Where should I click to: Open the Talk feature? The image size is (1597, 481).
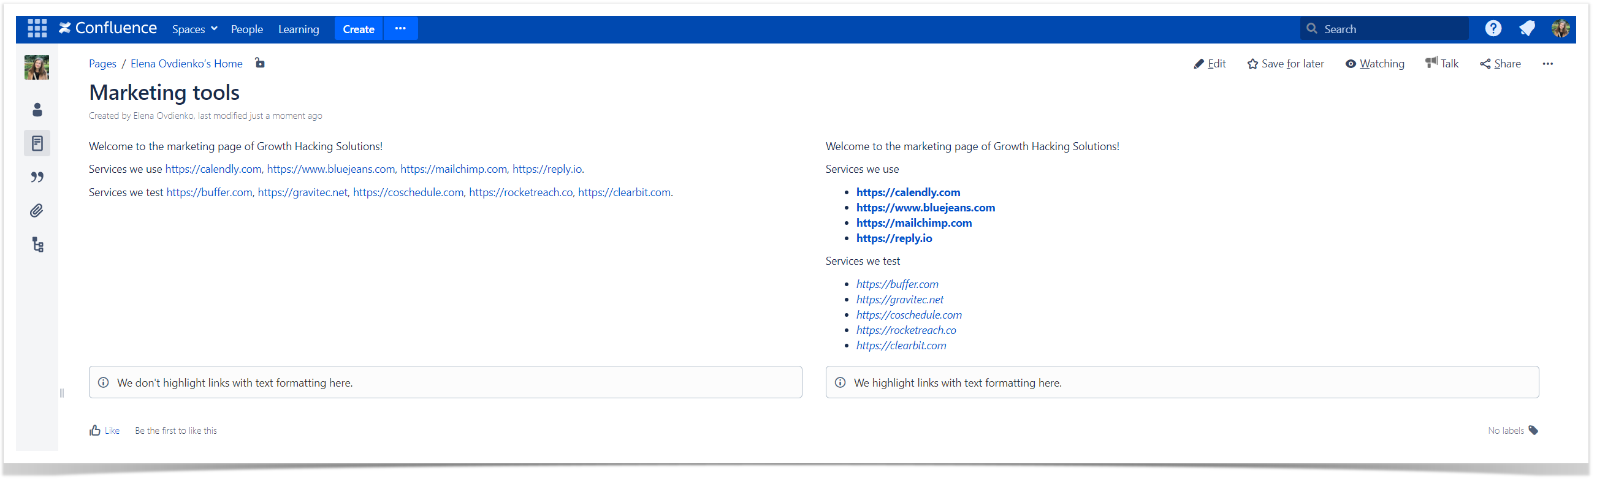tap(1441, 63)
